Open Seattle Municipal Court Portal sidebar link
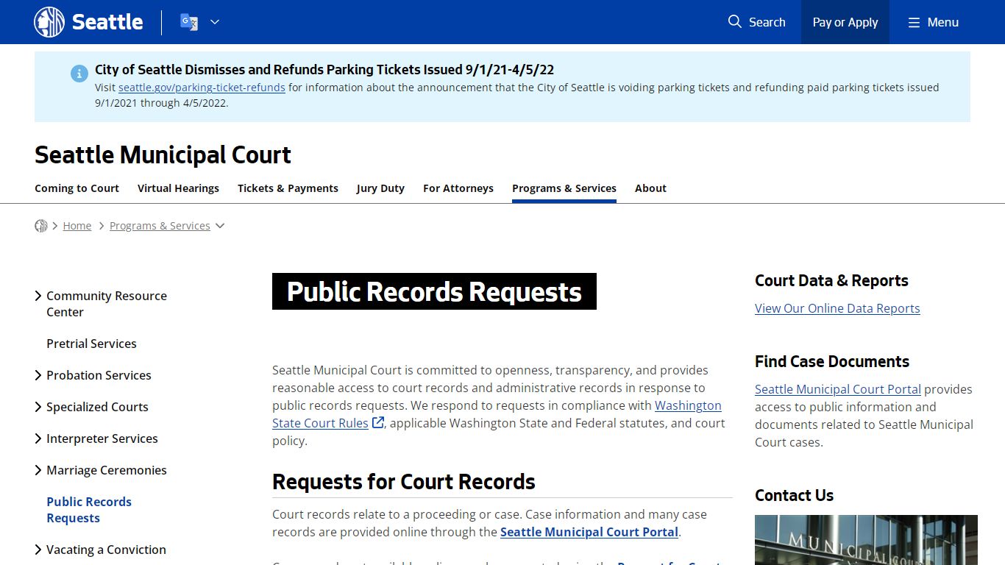The height and width of the screenshot is (565, 1005). [838, 389]
